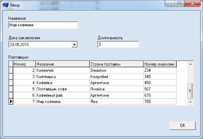Click the number cell 3 in the Коффишка row
Screen dimensions: 203x139
pyautogui.click(x=24, y=77)
